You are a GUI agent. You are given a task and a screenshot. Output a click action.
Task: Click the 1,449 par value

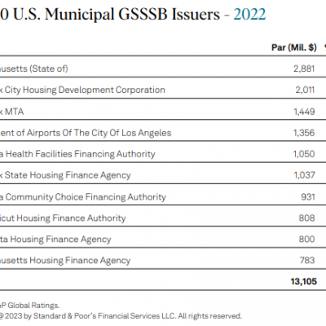pyautogui.click(x=304, y=112)
